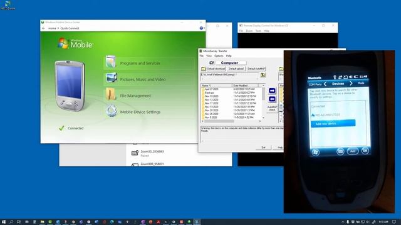Click taskbar Search magnifier icon
Viewport: 401px width, 225px height.
point(11,222)
